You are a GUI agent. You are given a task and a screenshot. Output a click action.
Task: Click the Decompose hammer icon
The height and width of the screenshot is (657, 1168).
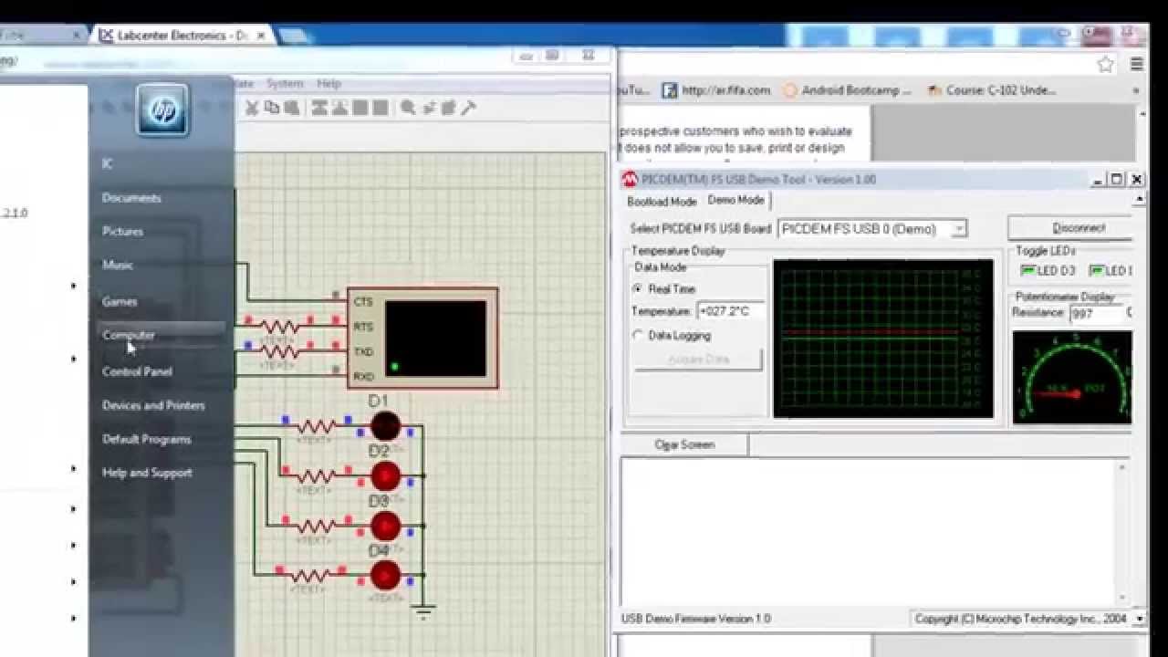click(468, 108)
